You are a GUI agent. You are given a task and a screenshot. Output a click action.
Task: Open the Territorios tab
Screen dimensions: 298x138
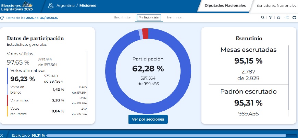point(174,17)
